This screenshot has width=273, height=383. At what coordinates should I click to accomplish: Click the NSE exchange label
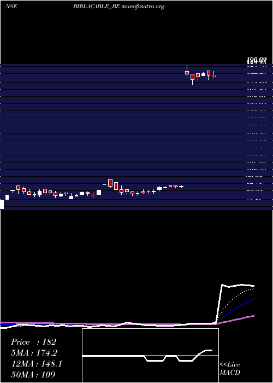11,7
